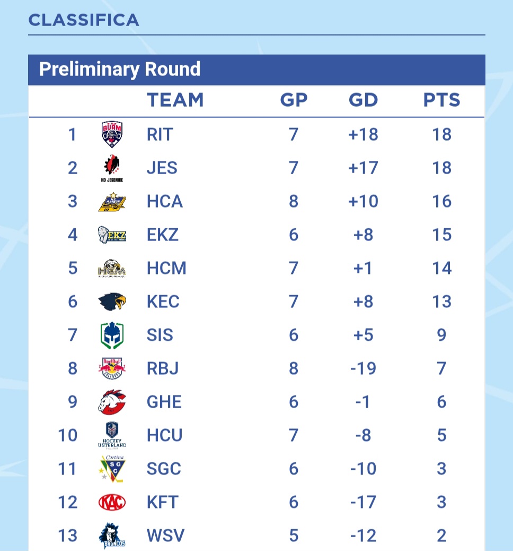Open the Broncos horse logo
513x551 pixels.
(x=112, y=536)
